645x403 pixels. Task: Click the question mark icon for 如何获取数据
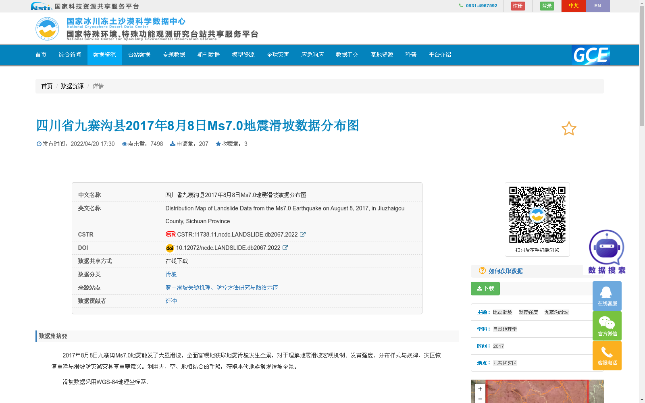pos(482,271)
